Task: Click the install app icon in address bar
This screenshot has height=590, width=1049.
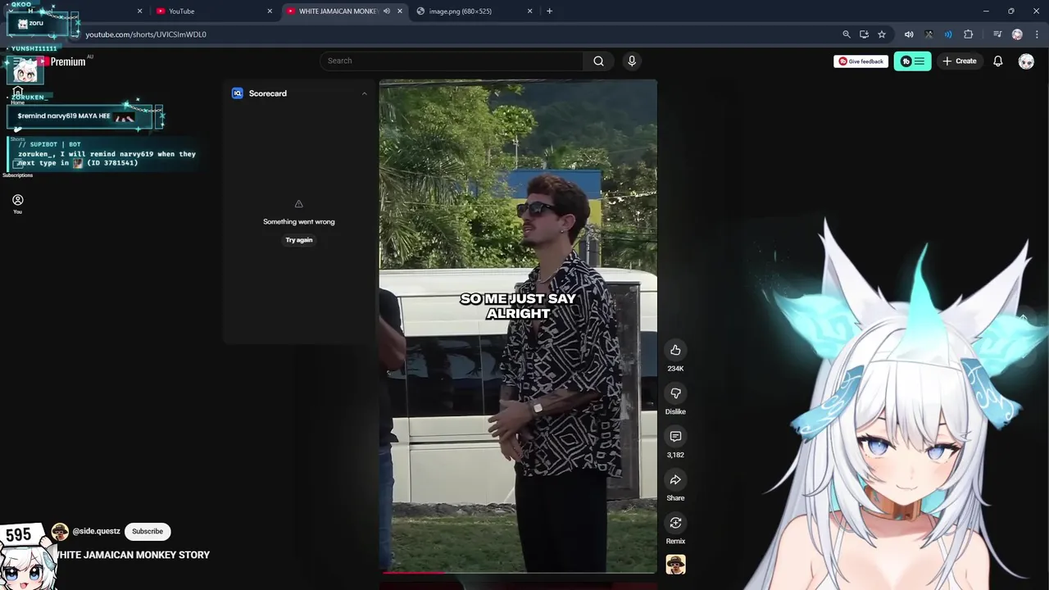Action: click(864, 34)
